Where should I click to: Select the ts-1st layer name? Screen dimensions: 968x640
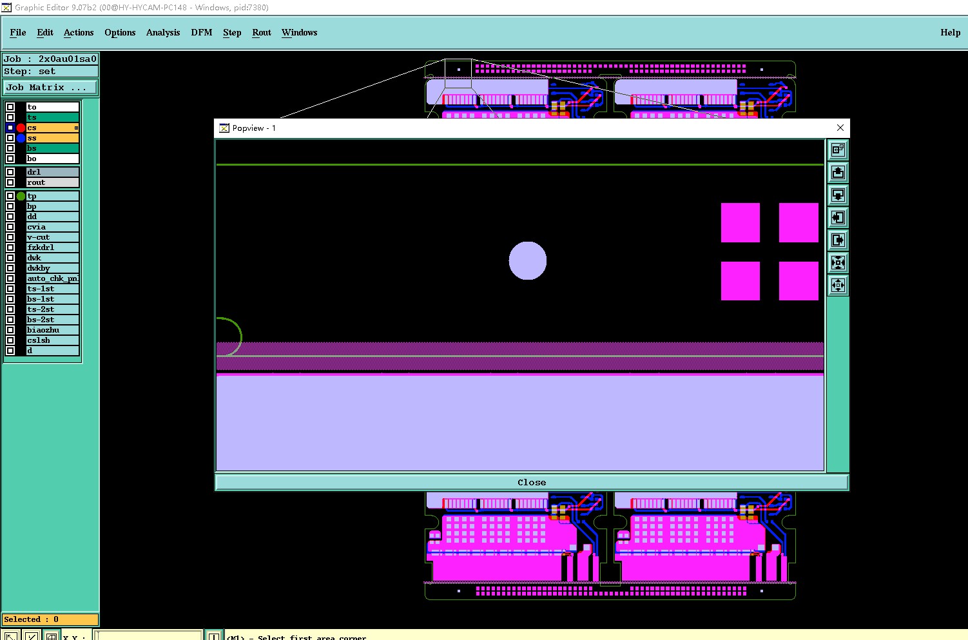point(52,289)
